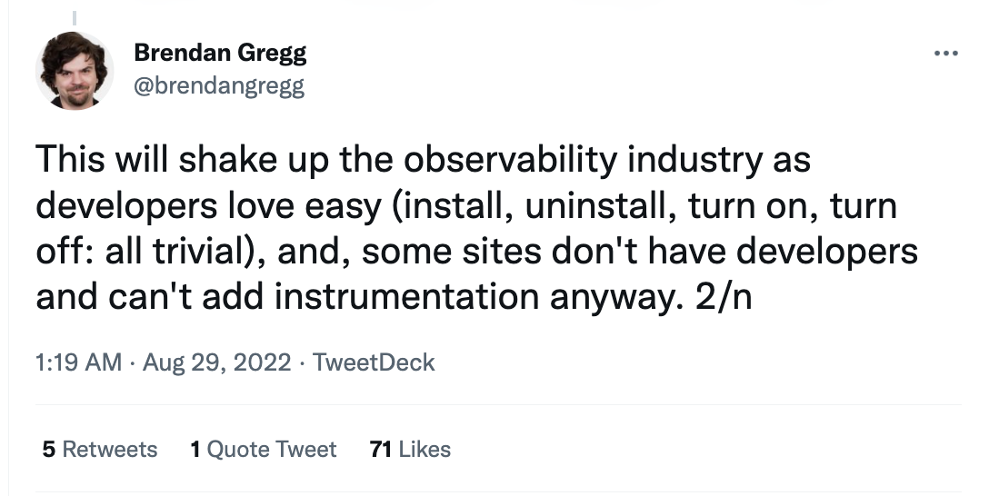Click the 1:19 AM timestamp
The width and height of the screenshot is (989, 496).
click(x=79, y=362)
